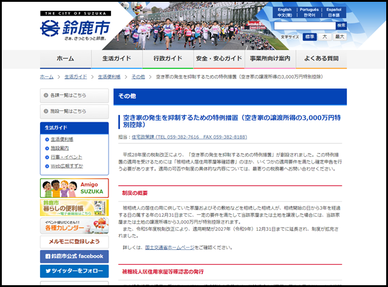Viewport: 388px width, 287px height.
Task: Switch language to Español
Action: (333, 10)
